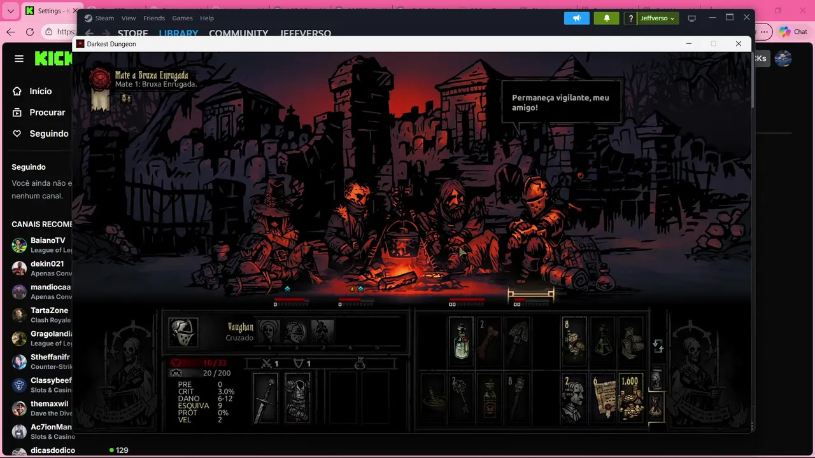The width and height of the screenshot is (815, 458).
Task: Open the Classybeef recommended channel
Action: point(41,385)
